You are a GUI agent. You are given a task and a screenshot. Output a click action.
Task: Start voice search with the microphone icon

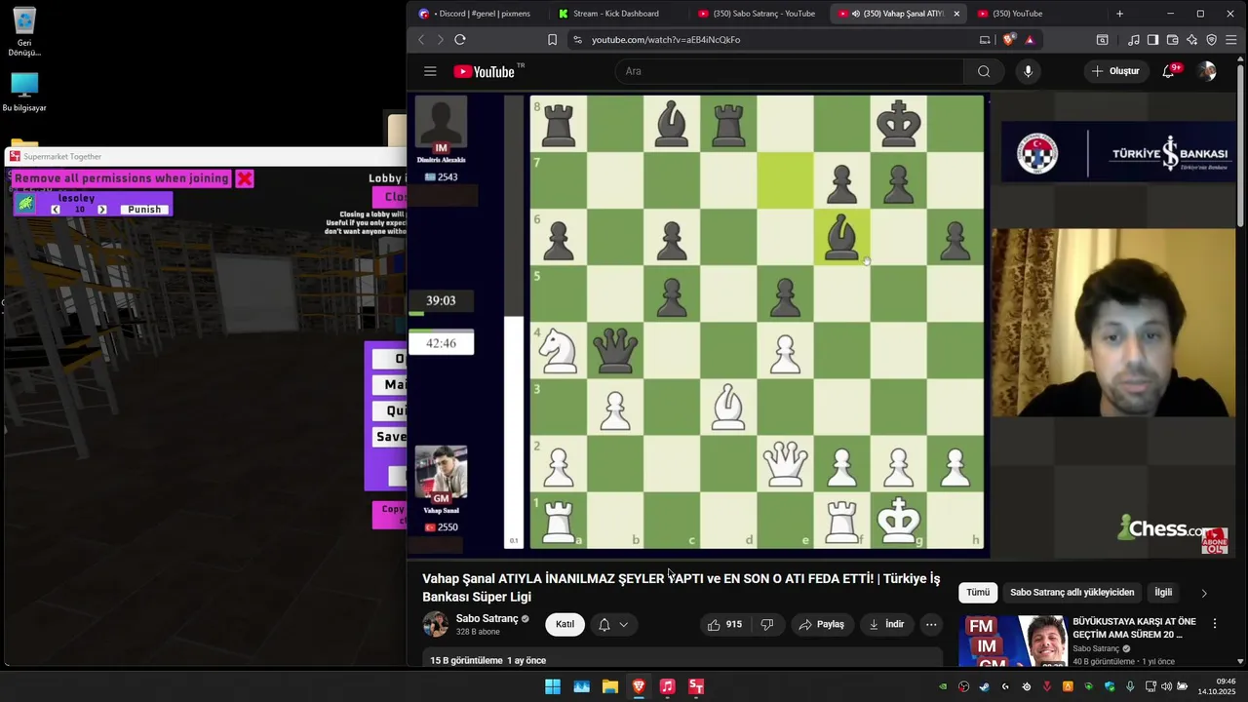pyautogui.click(x=1028, y=71)
